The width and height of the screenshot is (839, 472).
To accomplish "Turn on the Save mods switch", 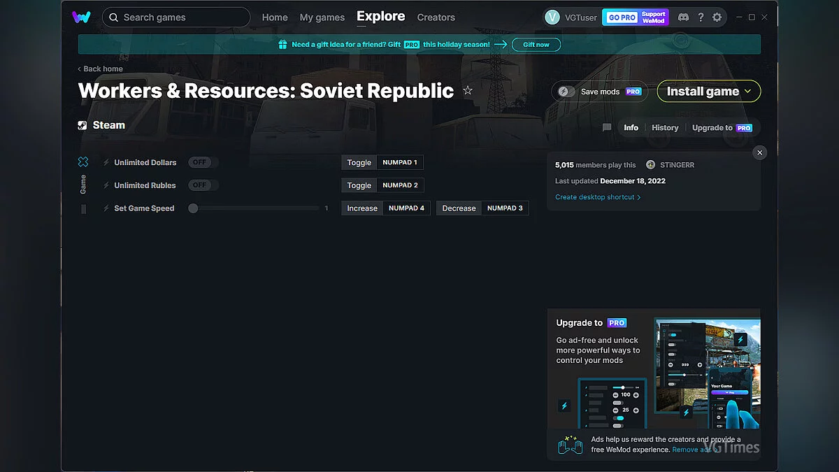I will (x=565, y=91).
